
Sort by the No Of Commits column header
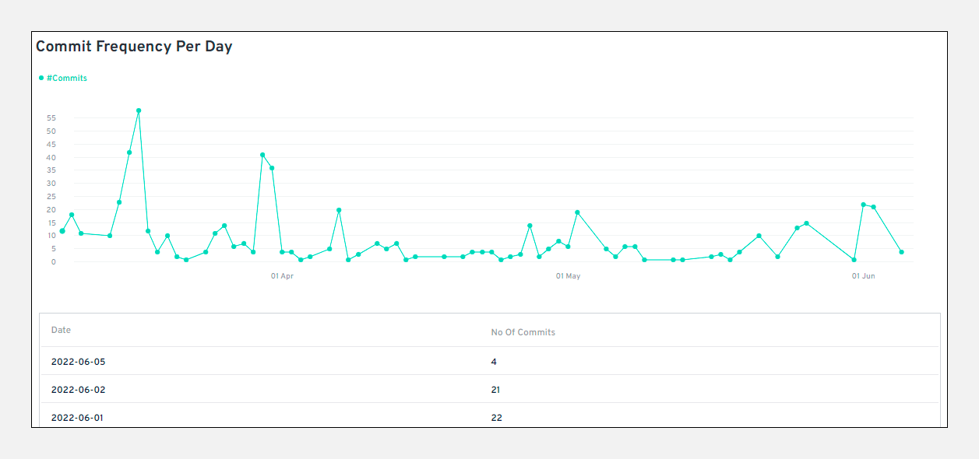pyautogui.click(x=523, y=332)
